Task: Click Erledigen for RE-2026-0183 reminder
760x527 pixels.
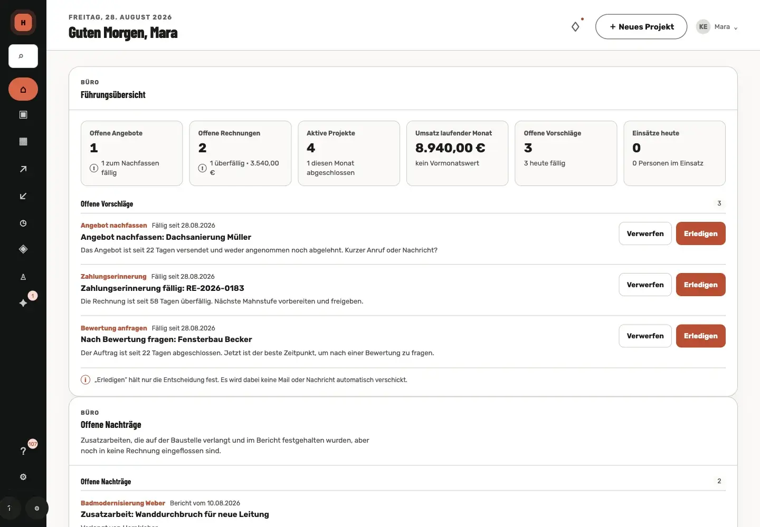Action: [700, 285]
